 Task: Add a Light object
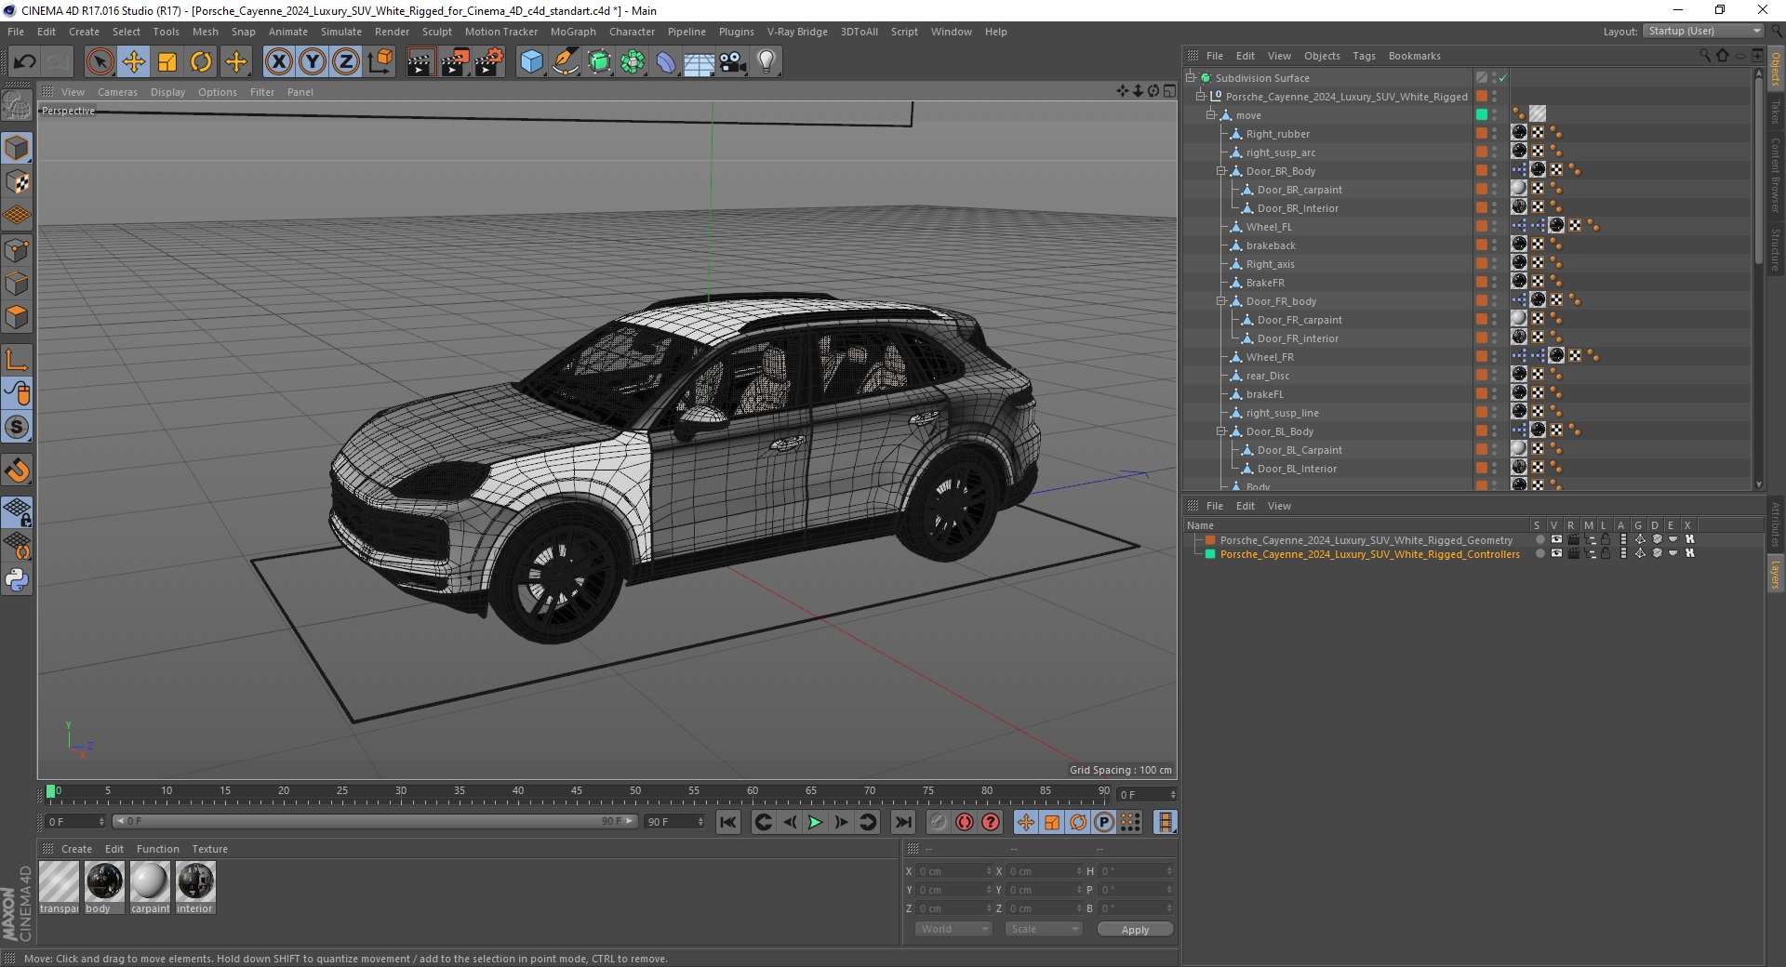[766, 62]
